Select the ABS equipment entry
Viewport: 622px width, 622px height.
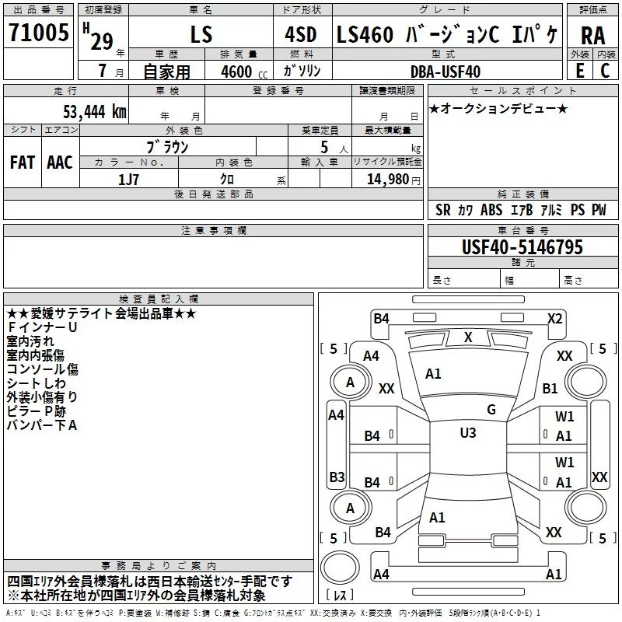pyautogui.click(x=491, y=210)
